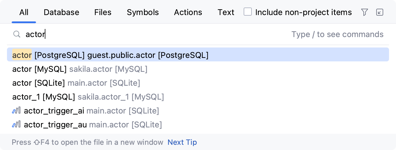Image resolution: width=396 pixels, height=150 pixels.
Task: Click the filter funnel icon
Action: tap(364, 12)
